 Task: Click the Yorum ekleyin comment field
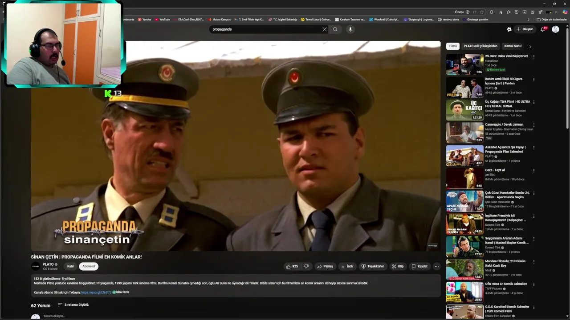tap(54, 316)
